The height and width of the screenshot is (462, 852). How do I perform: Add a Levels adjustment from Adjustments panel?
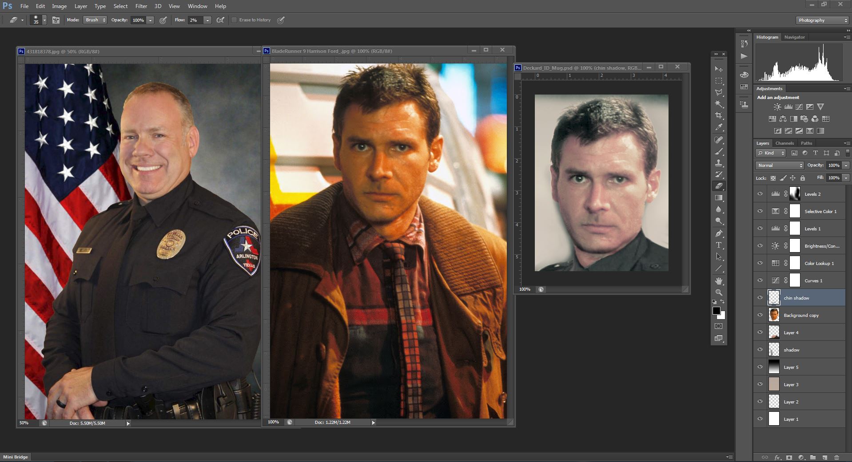click(x=788, y=107)
